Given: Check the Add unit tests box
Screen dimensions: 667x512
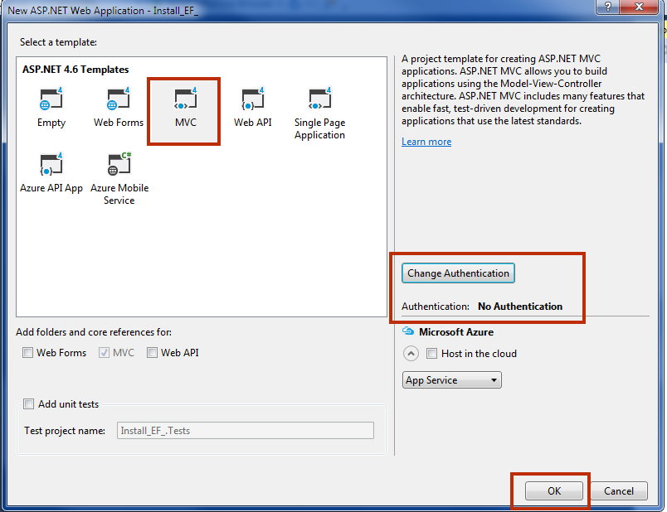Looking at the screenshot, I should [28, 404].
